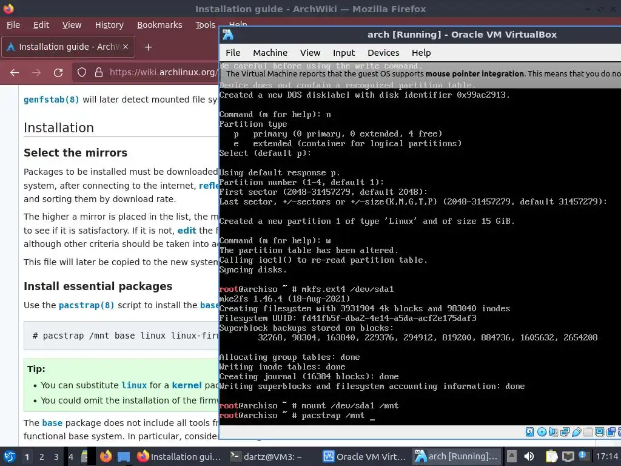The height and width of the screenshot is (466, 621).
Task: Open the Firefox File menu
Action: click(x=13, y=25)
